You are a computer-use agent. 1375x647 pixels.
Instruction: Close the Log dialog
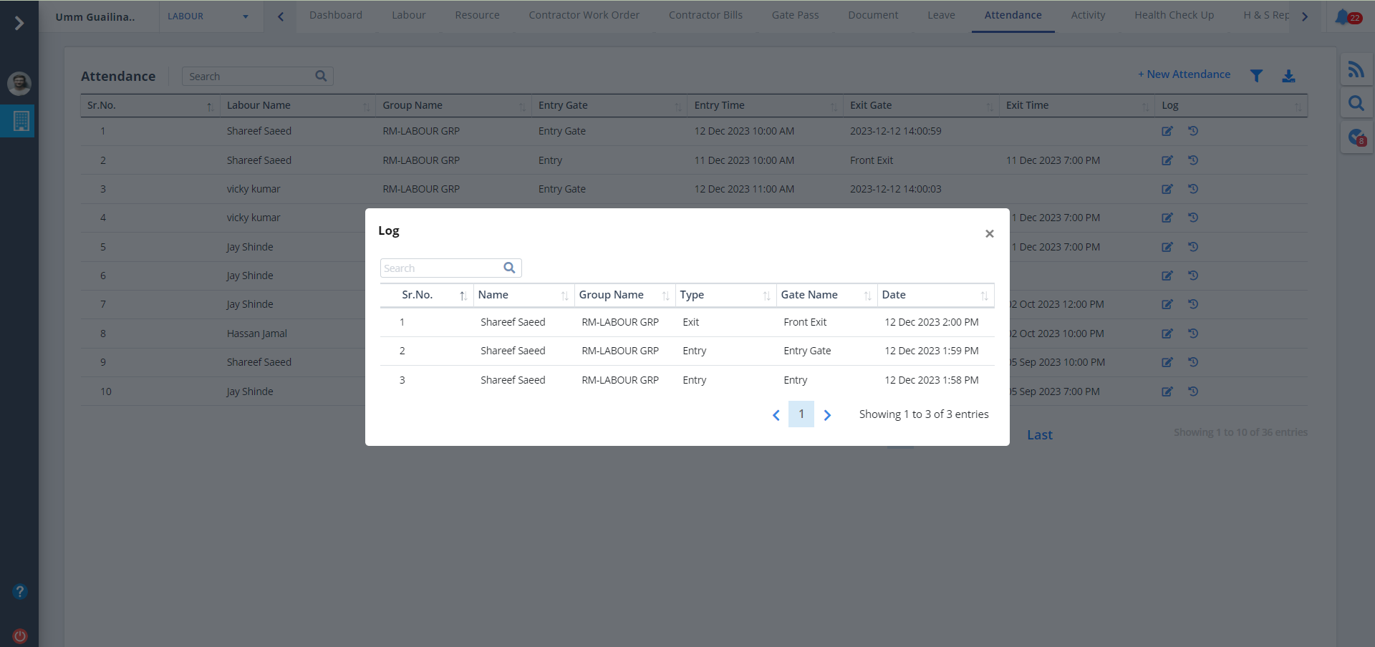click(989, 234)
